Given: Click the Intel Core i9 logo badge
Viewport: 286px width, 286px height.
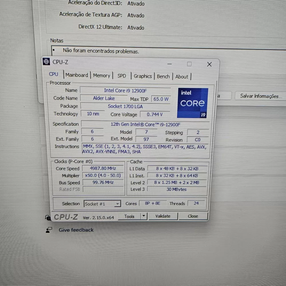Looking at the screenshot, I should pos(192,103).
